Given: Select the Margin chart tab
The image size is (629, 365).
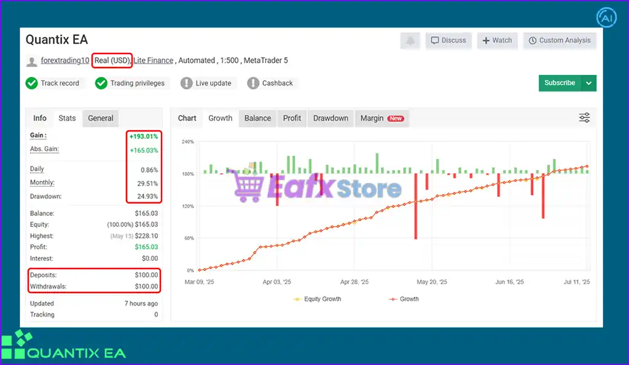Looking at the screenshot, I should coord(382,119).
